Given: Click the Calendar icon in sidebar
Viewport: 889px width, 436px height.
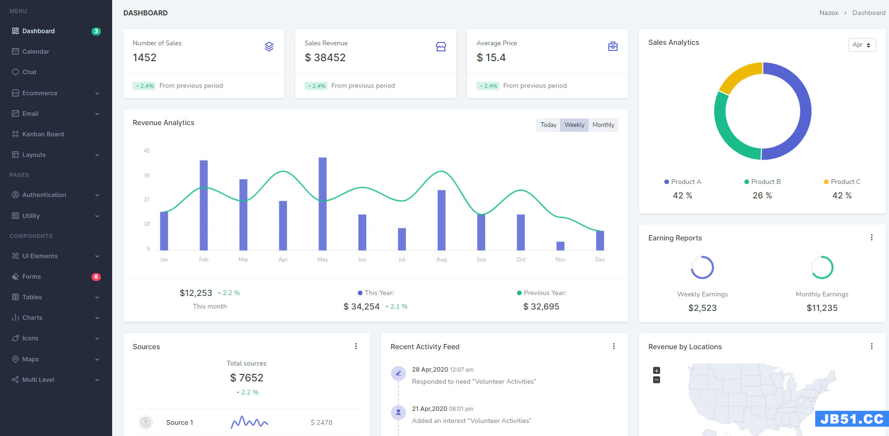Looking at the screenshot, I should [15, 51].
